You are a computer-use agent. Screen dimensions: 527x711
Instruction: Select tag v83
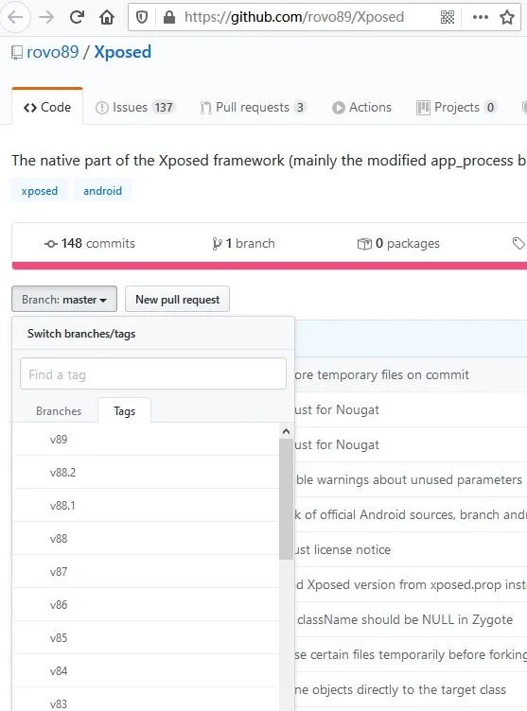pyautogui.click(x=146, y=700)
